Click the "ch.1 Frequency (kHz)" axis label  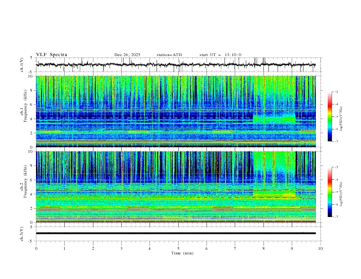[x=24, y=106]
